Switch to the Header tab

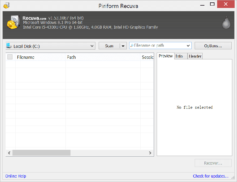pos(195,56)
